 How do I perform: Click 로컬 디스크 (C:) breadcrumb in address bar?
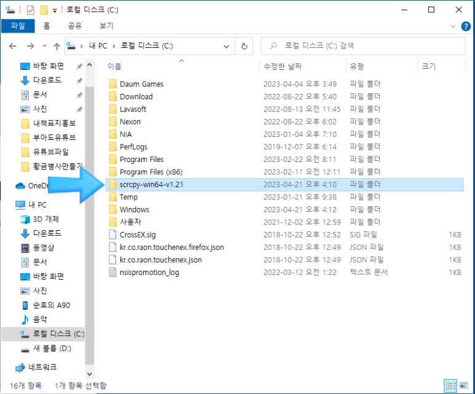(x=147, y=46)
